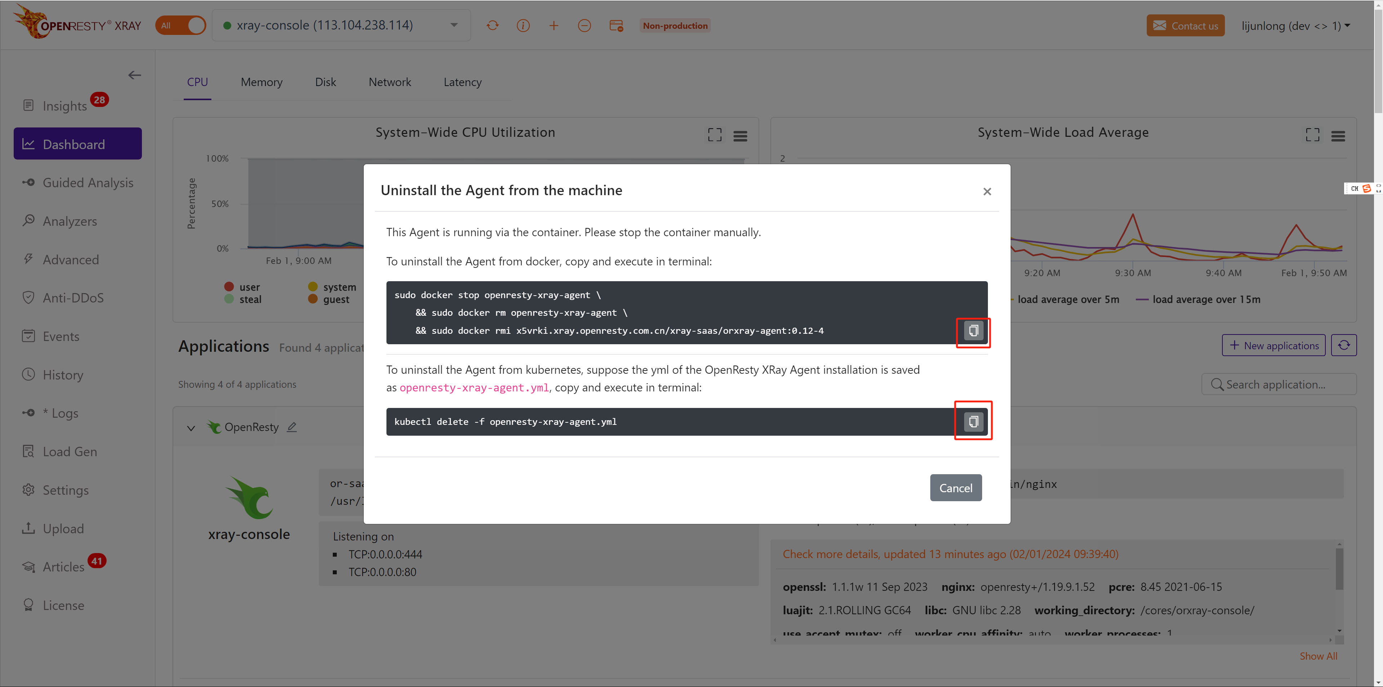
Task: Click the openresty-xray-agent.yml filename text
Action: pyautogui.click(x=474, y=387)
